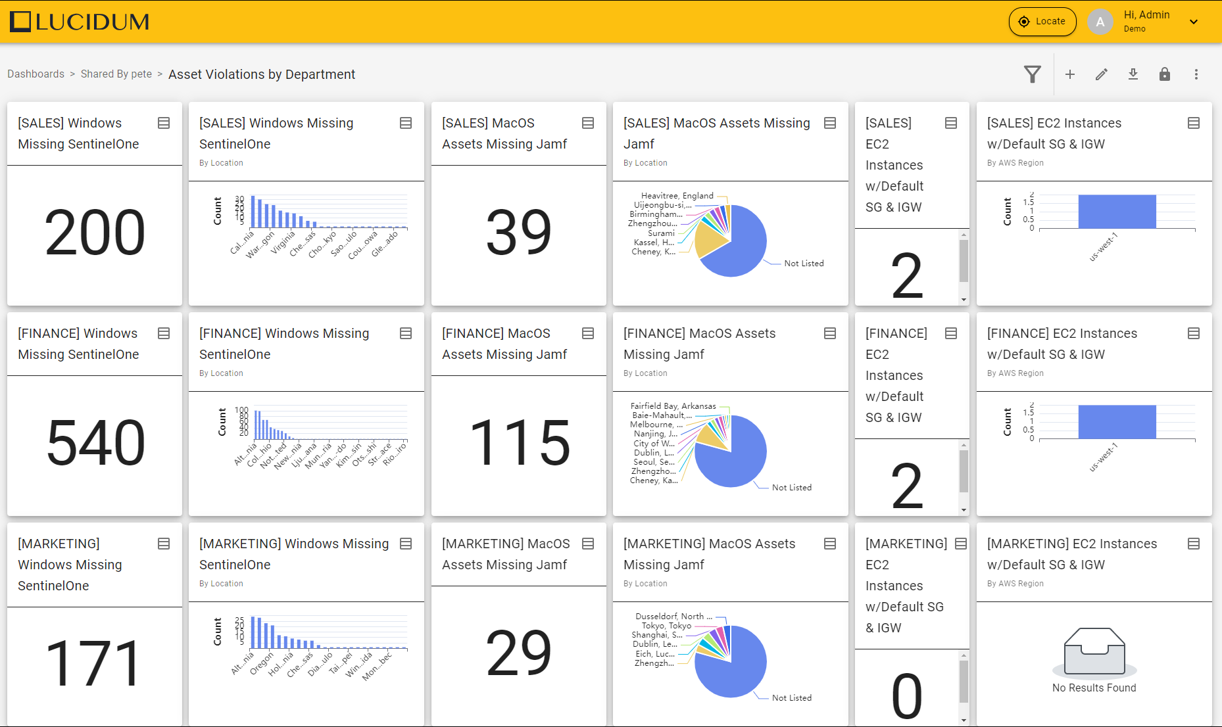The image size is (1222, 727).
Task: Open the table icon on [SALES] Windows Missing SentinelOne
Action: 163,122
